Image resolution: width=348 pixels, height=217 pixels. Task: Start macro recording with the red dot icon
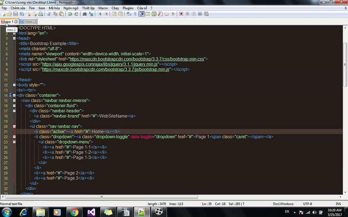click(x=181, y=14)
